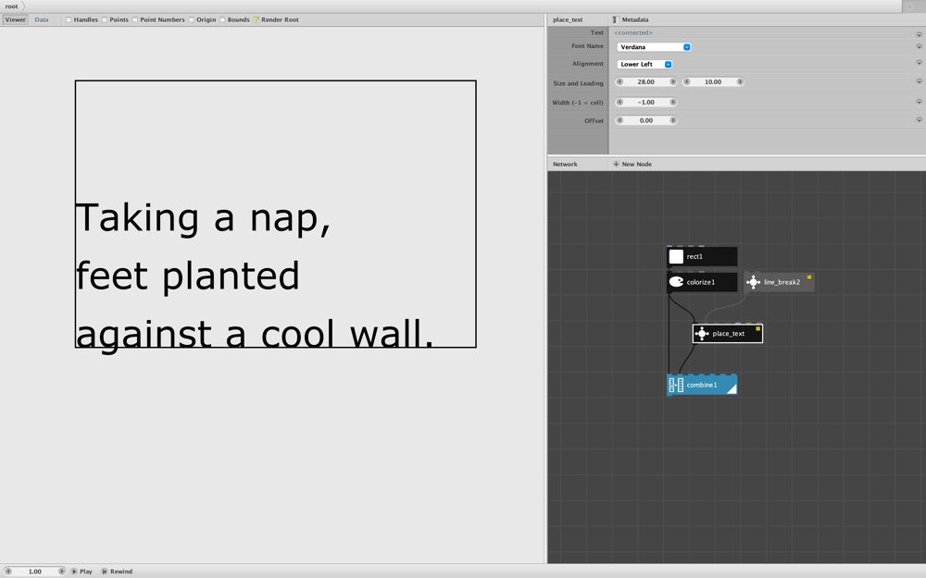Open the Text row options arrow
The height and width of the screenshot is (578, 926).
(919, 34)
